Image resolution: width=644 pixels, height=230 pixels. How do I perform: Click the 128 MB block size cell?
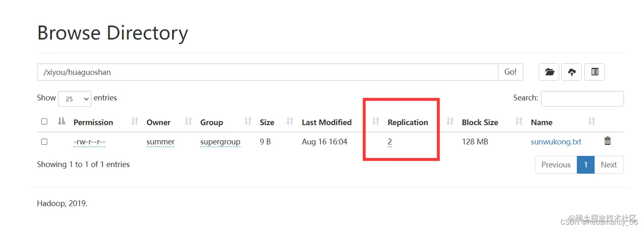point(475,142)
